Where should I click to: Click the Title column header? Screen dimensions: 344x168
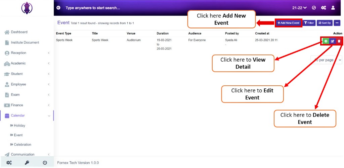click(x=95, y=34)
